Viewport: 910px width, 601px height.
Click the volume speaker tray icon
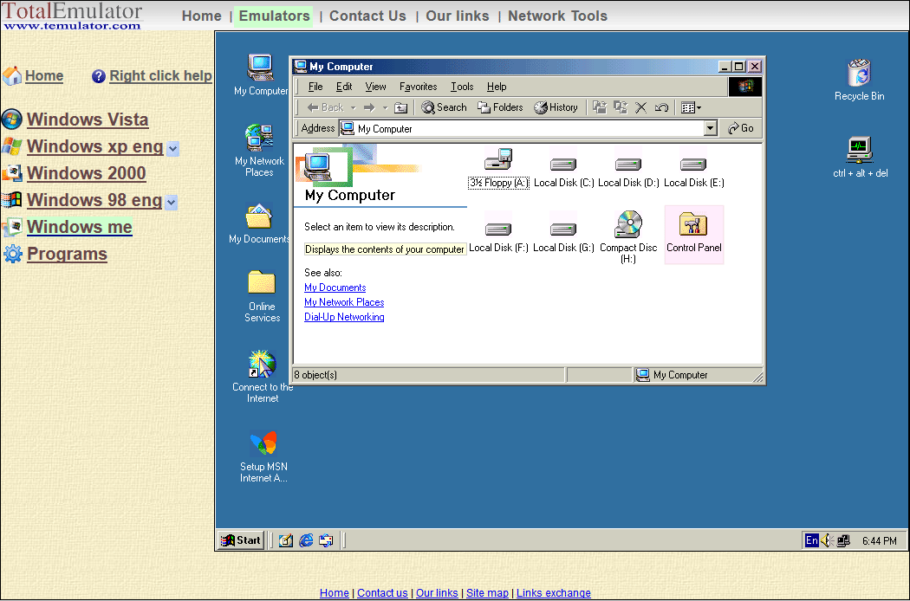point(827,540)
